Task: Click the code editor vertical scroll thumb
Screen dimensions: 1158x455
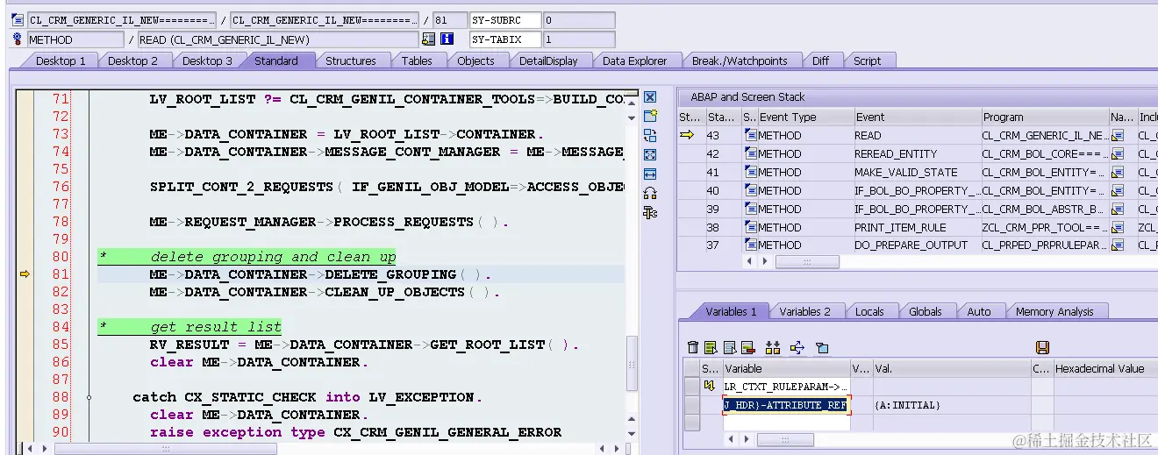Action: [633, 363]
